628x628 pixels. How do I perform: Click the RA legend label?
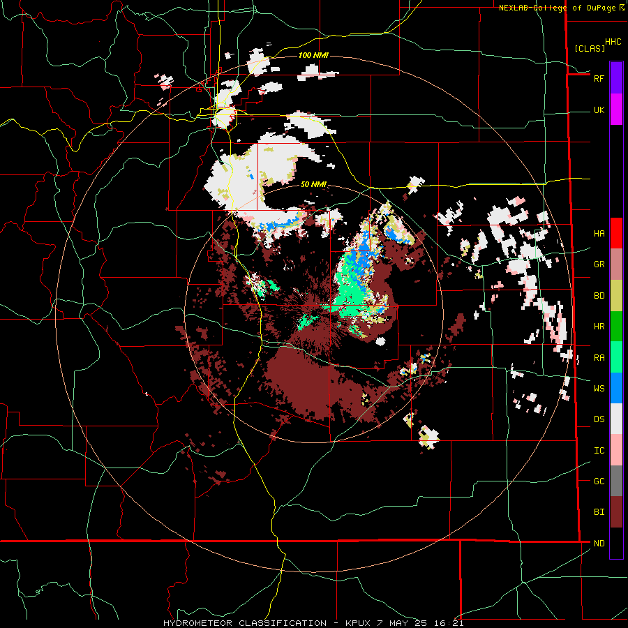[x=599, y=358]
